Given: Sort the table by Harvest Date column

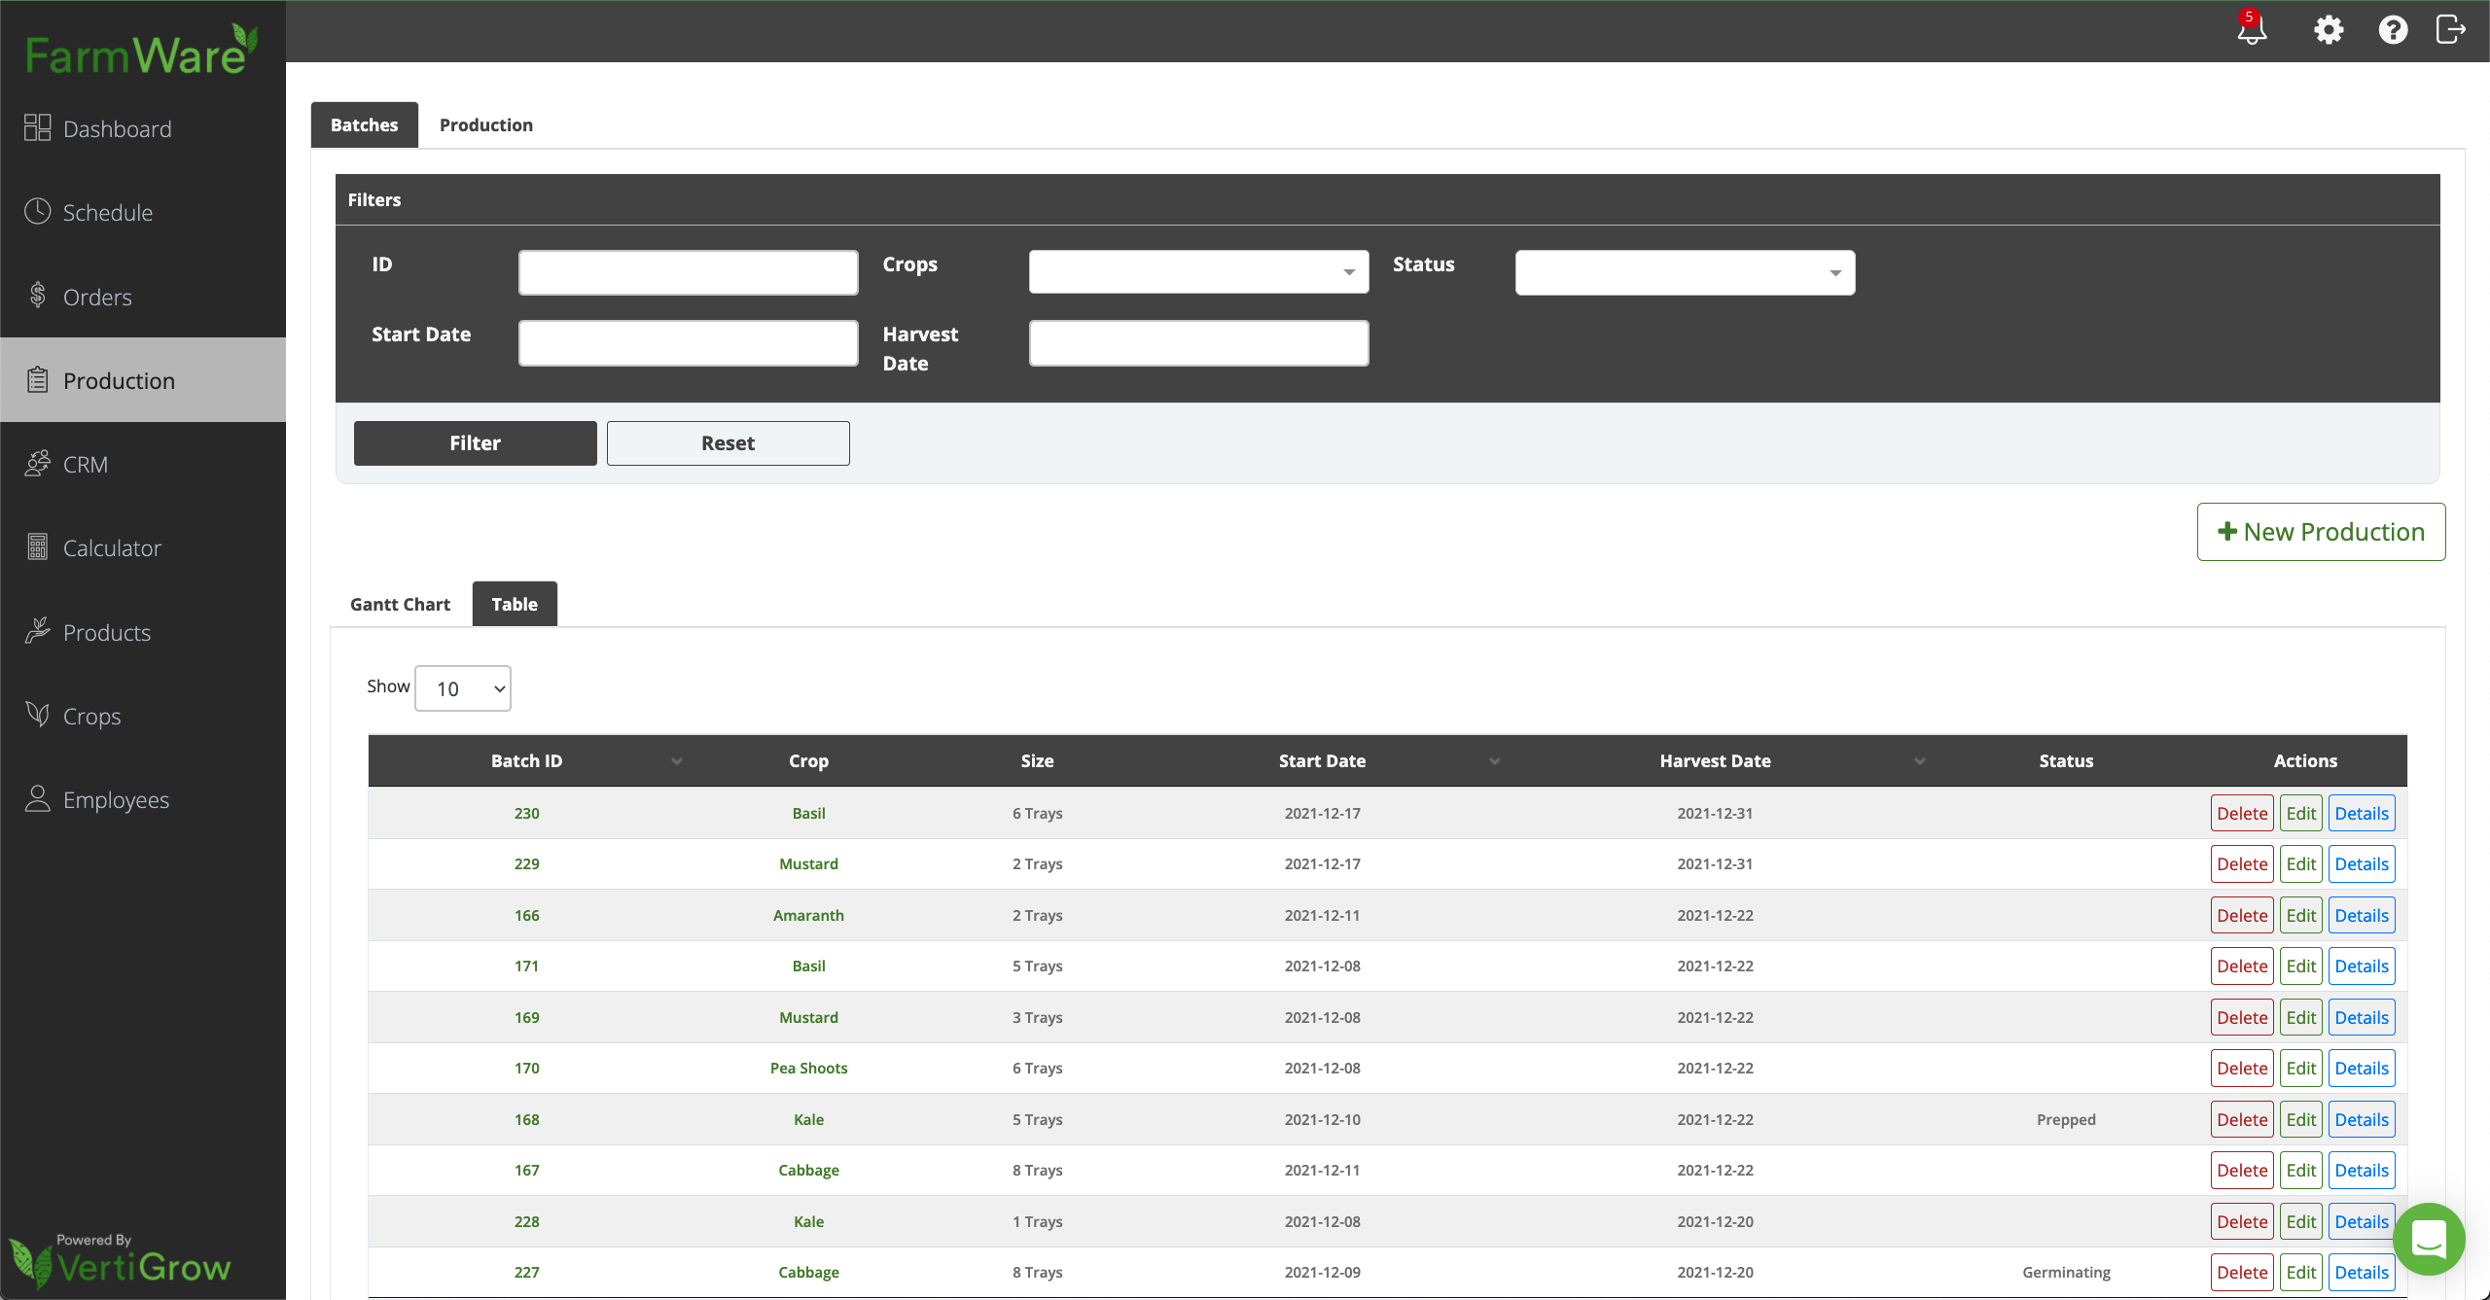Looking at the screenshot, I should (x=1715, y=760).
